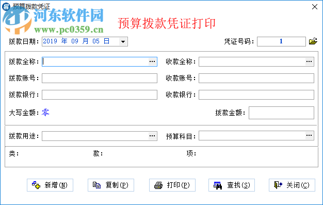Click the 查找(S) search button
Viewport: 323px width, 205px height.
tap(232, 185)
